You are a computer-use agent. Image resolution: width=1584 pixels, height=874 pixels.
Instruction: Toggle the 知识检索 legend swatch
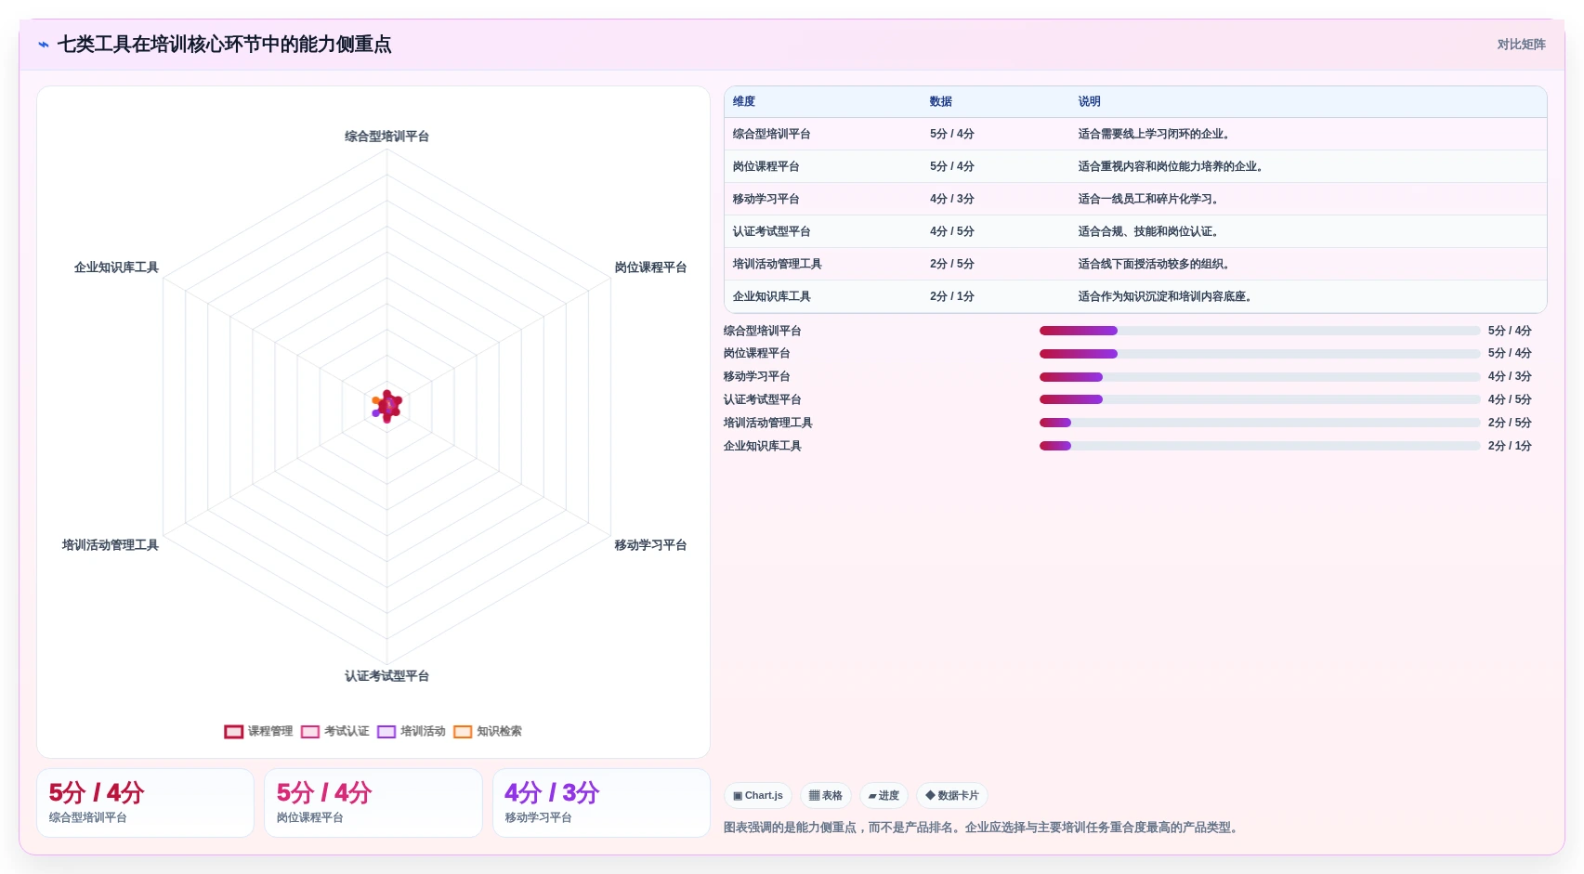pos(463,732)
